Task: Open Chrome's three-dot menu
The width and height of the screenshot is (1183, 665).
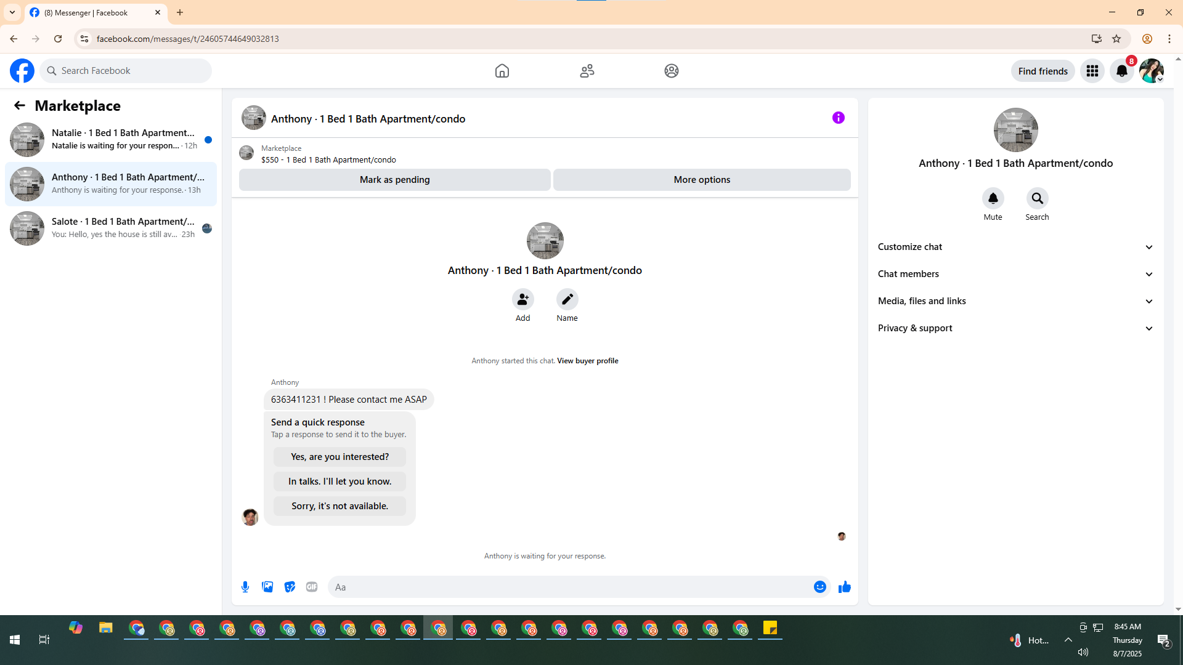Action: [x=1169, y=39]
